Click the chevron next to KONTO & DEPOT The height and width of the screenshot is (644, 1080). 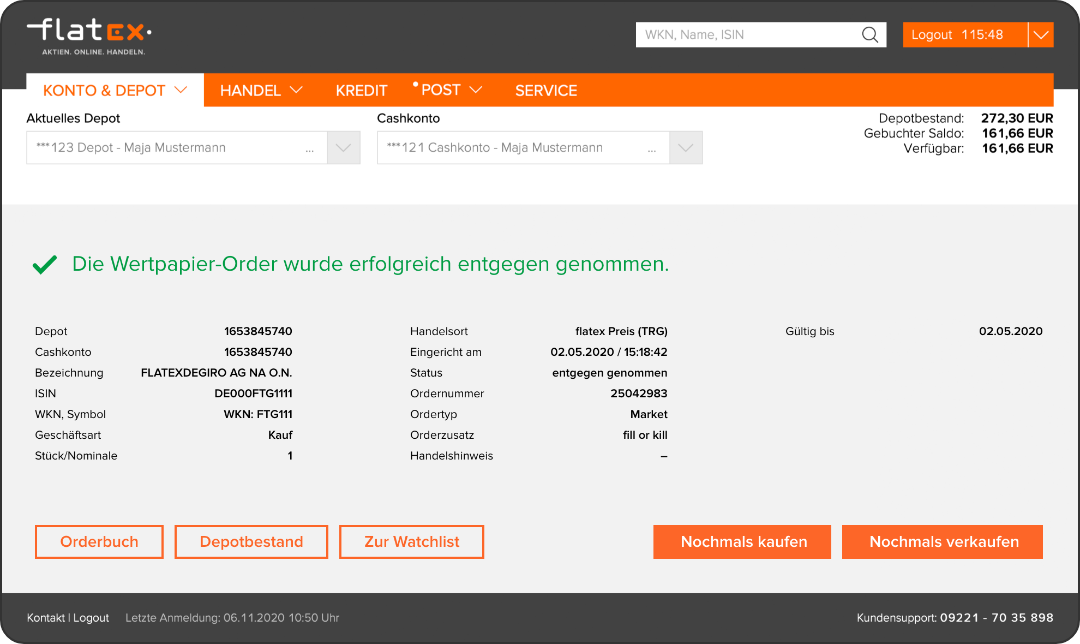point(180,91)
